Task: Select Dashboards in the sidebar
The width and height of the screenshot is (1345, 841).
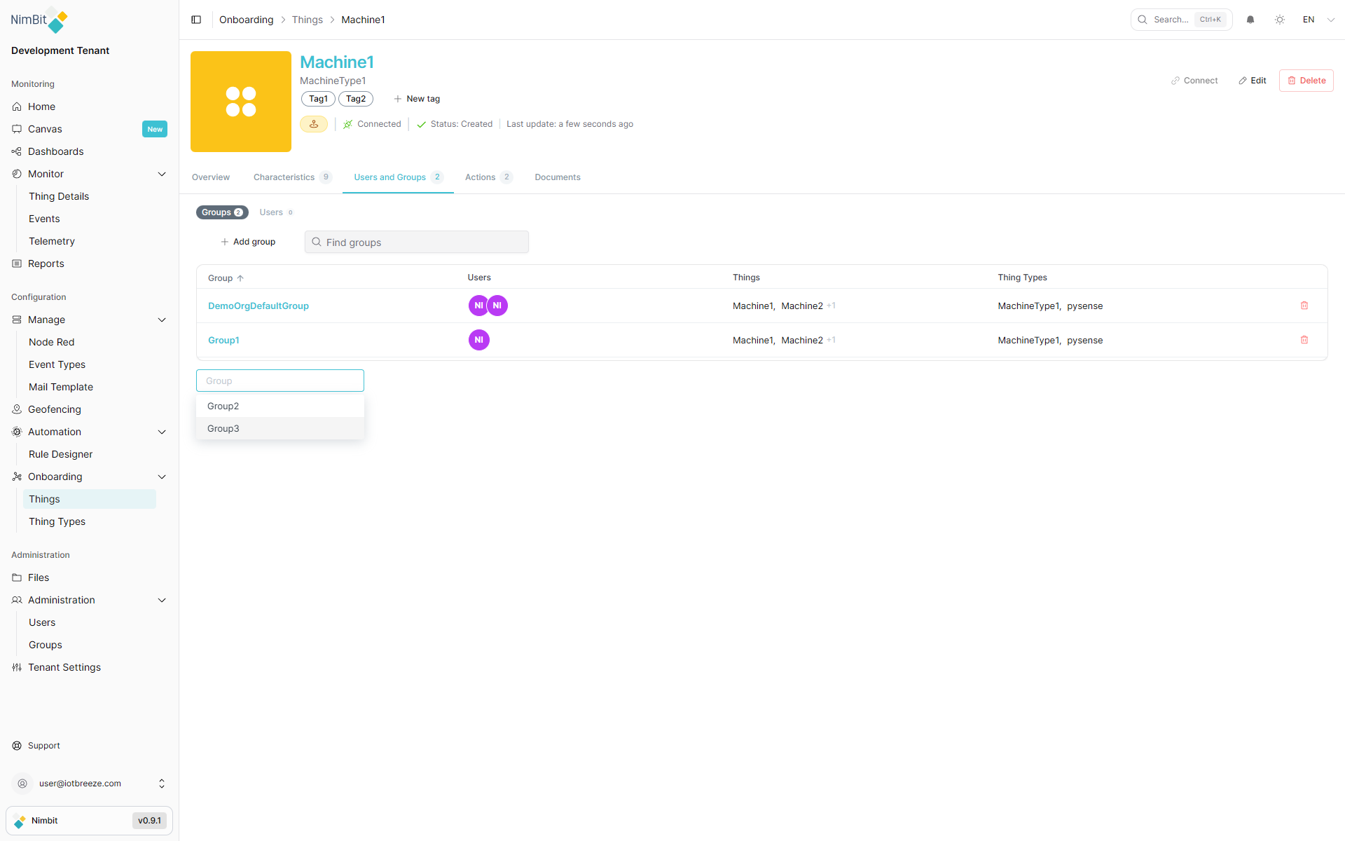Action: 55,151
